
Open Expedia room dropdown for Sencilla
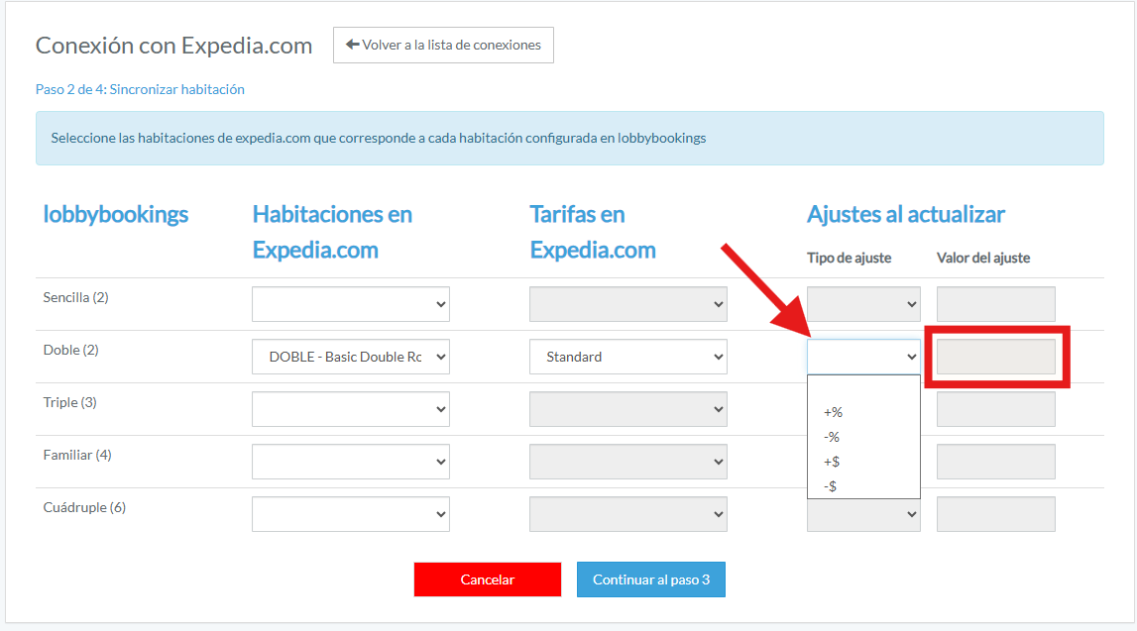(x=351, y=304)
